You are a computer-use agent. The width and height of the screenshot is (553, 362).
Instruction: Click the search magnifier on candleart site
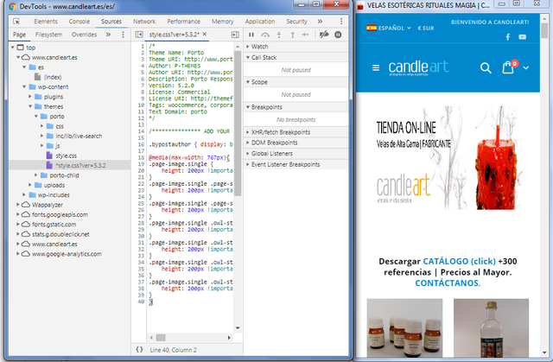click(486, 67)
